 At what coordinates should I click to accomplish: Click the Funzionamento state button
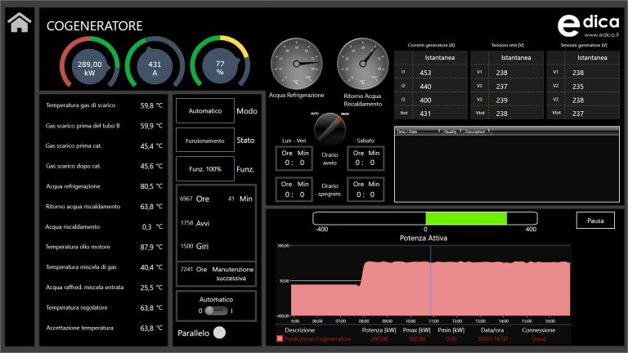pyautogui.click(x=205, y=140)
